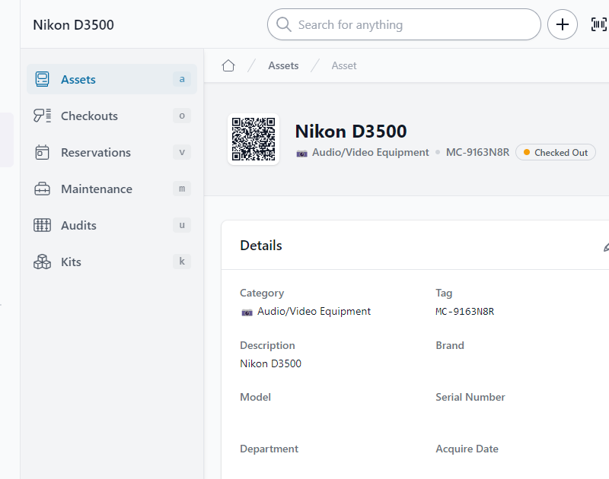This screenshot has width=609, height=479.
Task: Click the 'a' shortcut badge for Assets
Action: [x=182, y=79]
